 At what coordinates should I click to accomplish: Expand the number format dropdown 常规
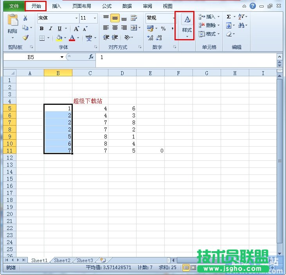[174, 18]
